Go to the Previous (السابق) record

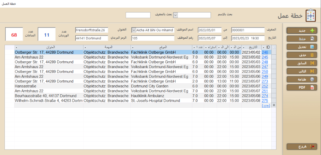point(302,63)
